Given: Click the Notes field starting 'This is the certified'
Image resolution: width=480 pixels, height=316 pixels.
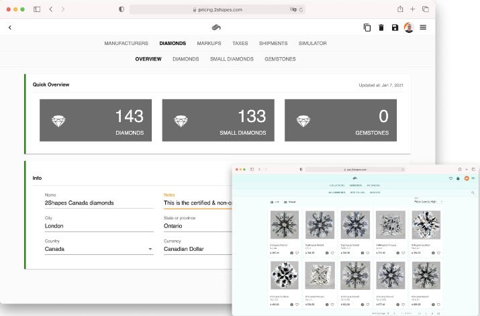Looking at the screenshot, I should (x=197, y=203).
